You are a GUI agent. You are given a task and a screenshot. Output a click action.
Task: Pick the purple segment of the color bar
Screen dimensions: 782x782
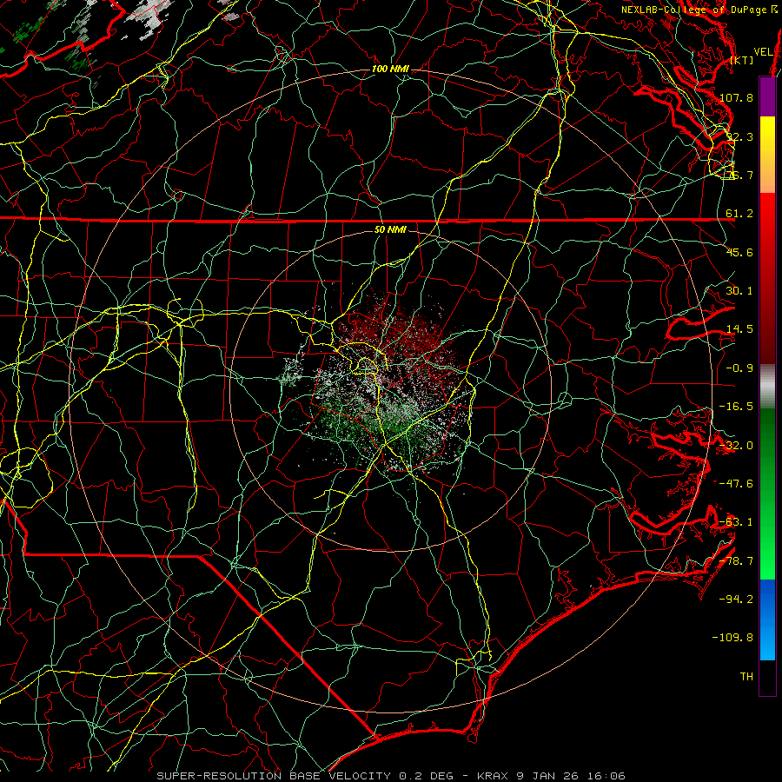[x=767, y=96]
